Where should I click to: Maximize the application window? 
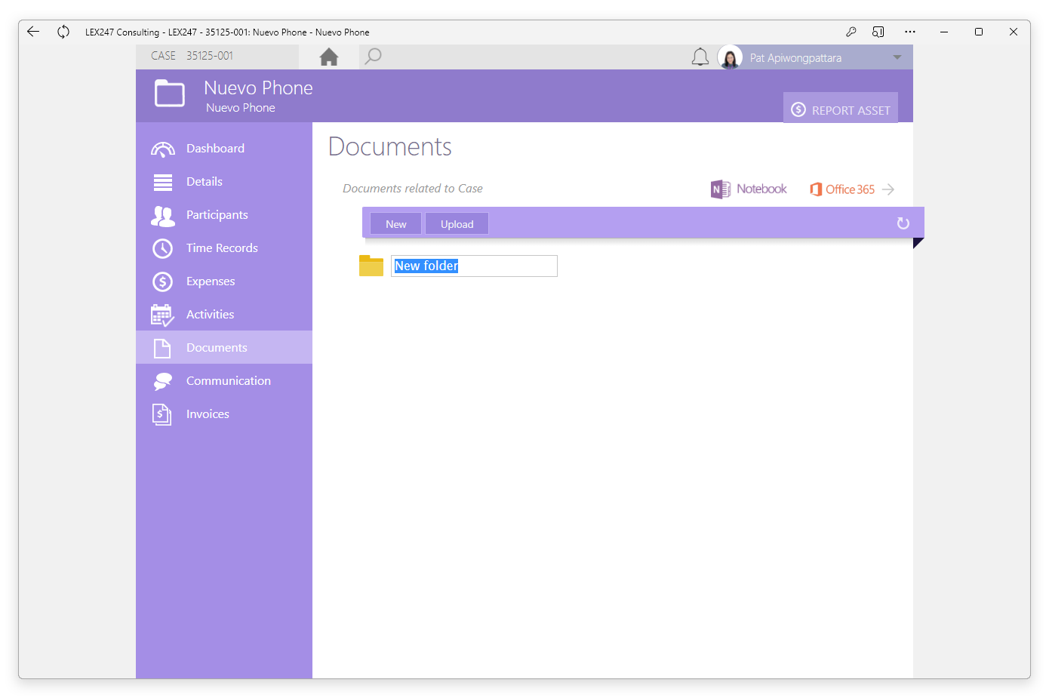pyautogui.click(x=979, y=32)
